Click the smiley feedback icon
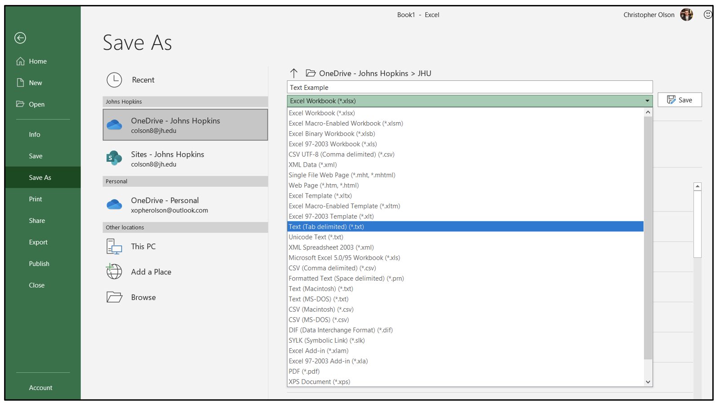This screenshot has height=407, width=720. (x=707, y=15)
